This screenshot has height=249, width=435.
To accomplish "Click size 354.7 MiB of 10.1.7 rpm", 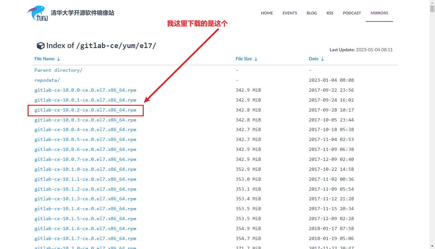I will (x=248, y=238).
